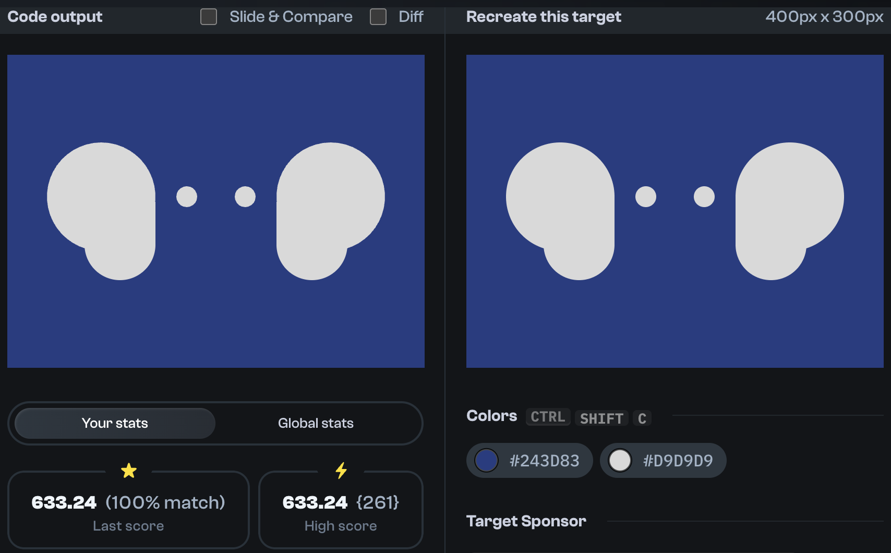Click the CTRL key hint badge

pos(548,417)
